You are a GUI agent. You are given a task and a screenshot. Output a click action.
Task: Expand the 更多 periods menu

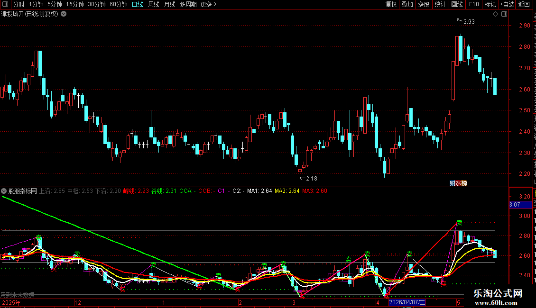pos(209,4)
